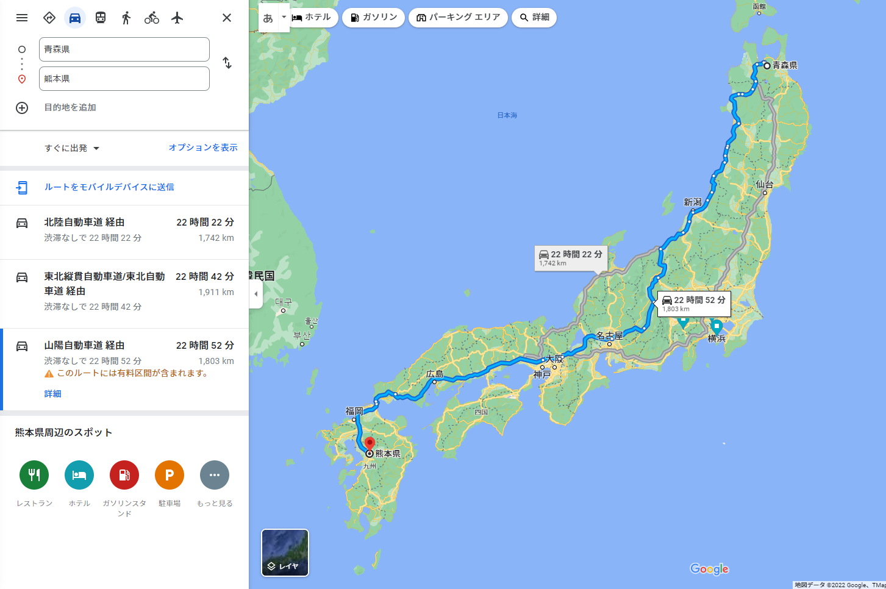Image resolution: width=886 pixels, height=589 pixels.
Task: Select the driving travel mode icon
Action: coord(75,18)
